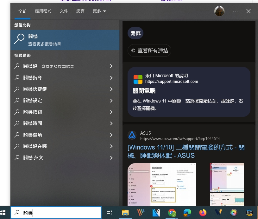The width and height of the screenshot is (258, 219).
Task: Click the ASUS logo icon
Action: tap(132, 135)
